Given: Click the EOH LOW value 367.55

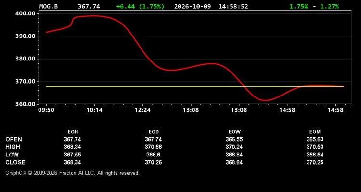Looking at the screenshot, I should pyautogui.click(x=73, y=155).
